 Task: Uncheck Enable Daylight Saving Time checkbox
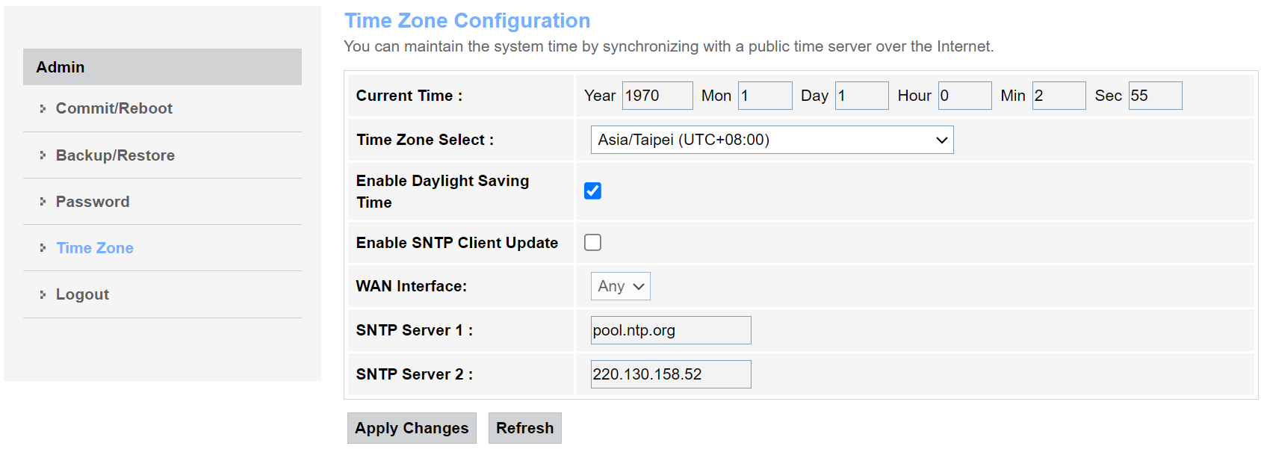click(x=592, y=191)
